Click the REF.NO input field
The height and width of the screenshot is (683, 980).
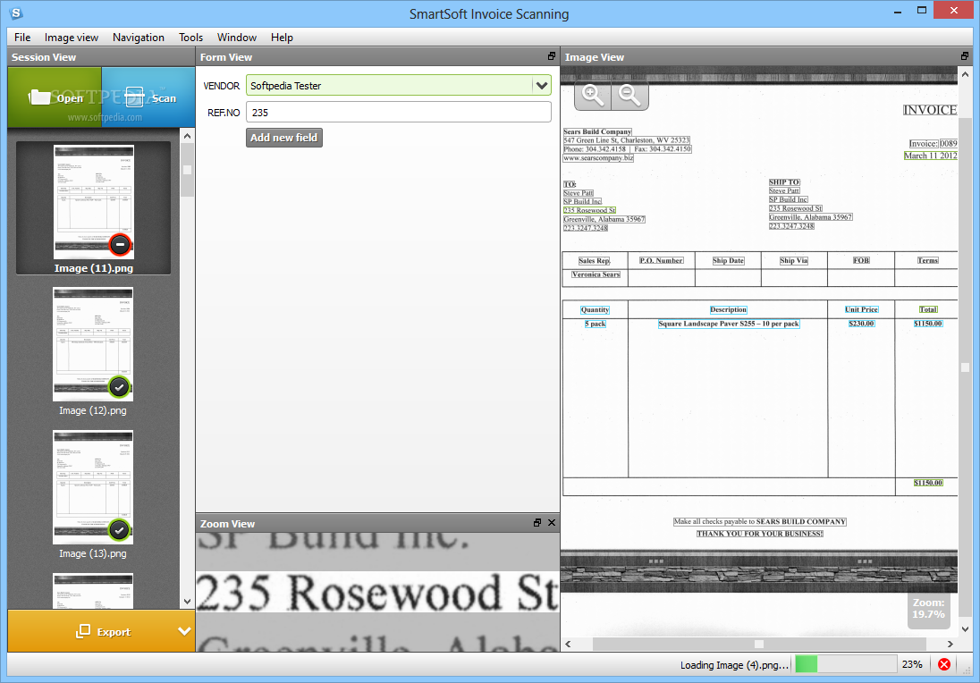(x=399, y=113)
